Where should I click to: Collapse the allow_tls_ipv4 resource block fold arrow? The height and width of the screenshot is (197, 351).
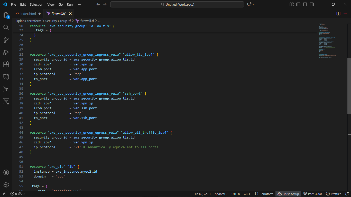click(x=27, y=54)
